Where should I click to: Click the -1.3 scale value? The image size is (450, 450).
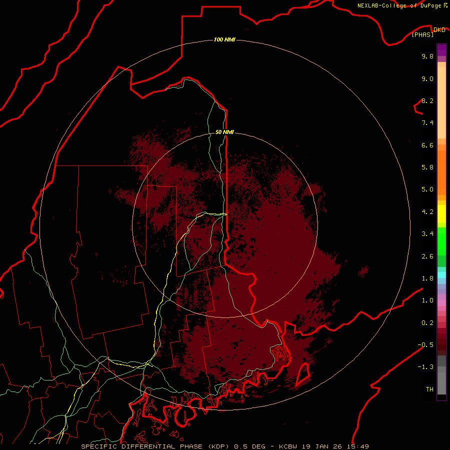coord(425,367)
